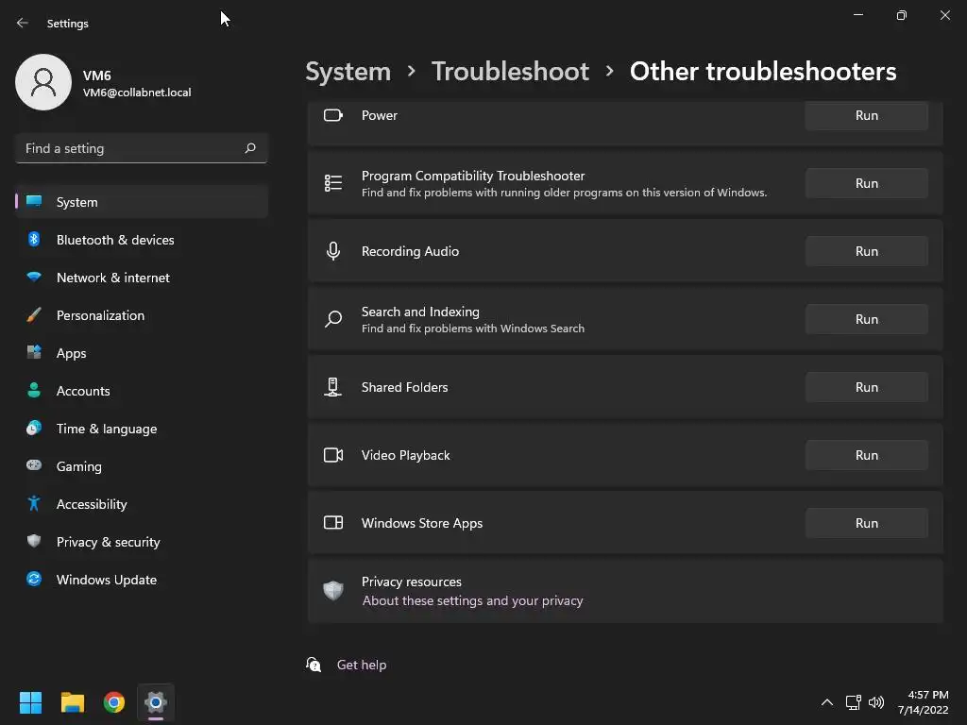Go to Network & internet settings
Image resolution: width=967 pixels, height=725 pixels.
click(113, 278)
